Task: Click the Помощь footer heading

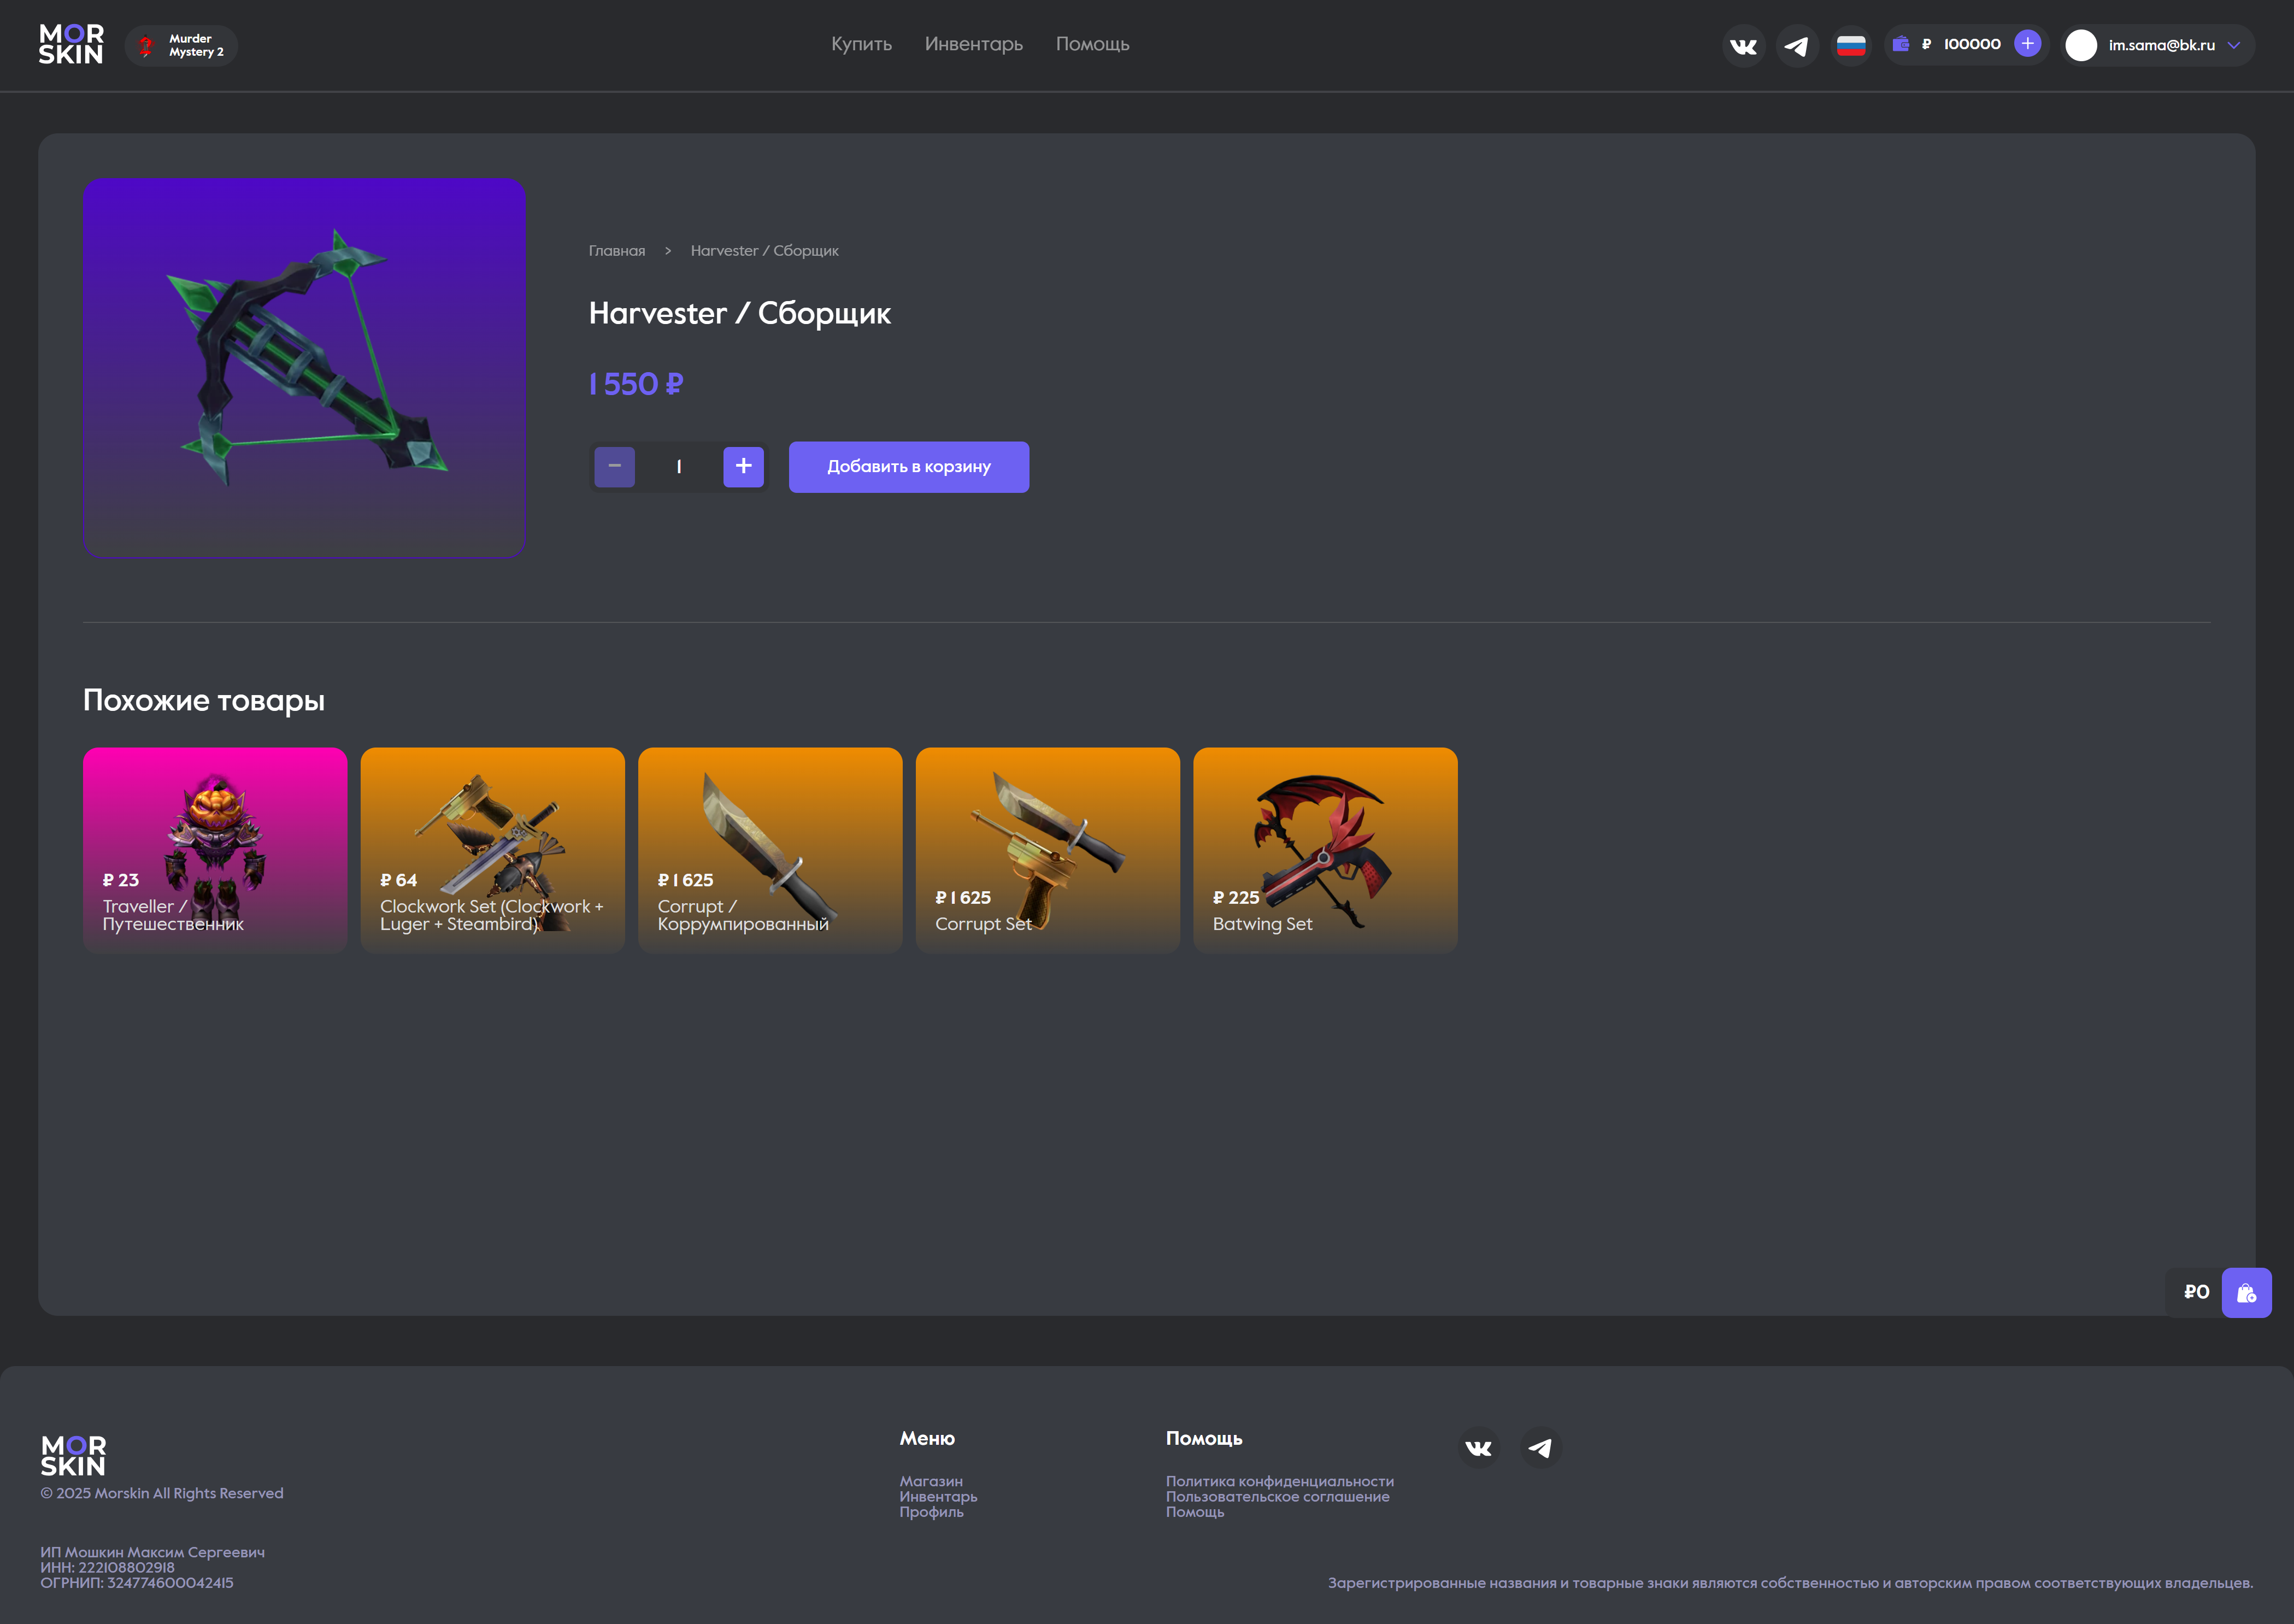Action: tap(1204, 1439)
